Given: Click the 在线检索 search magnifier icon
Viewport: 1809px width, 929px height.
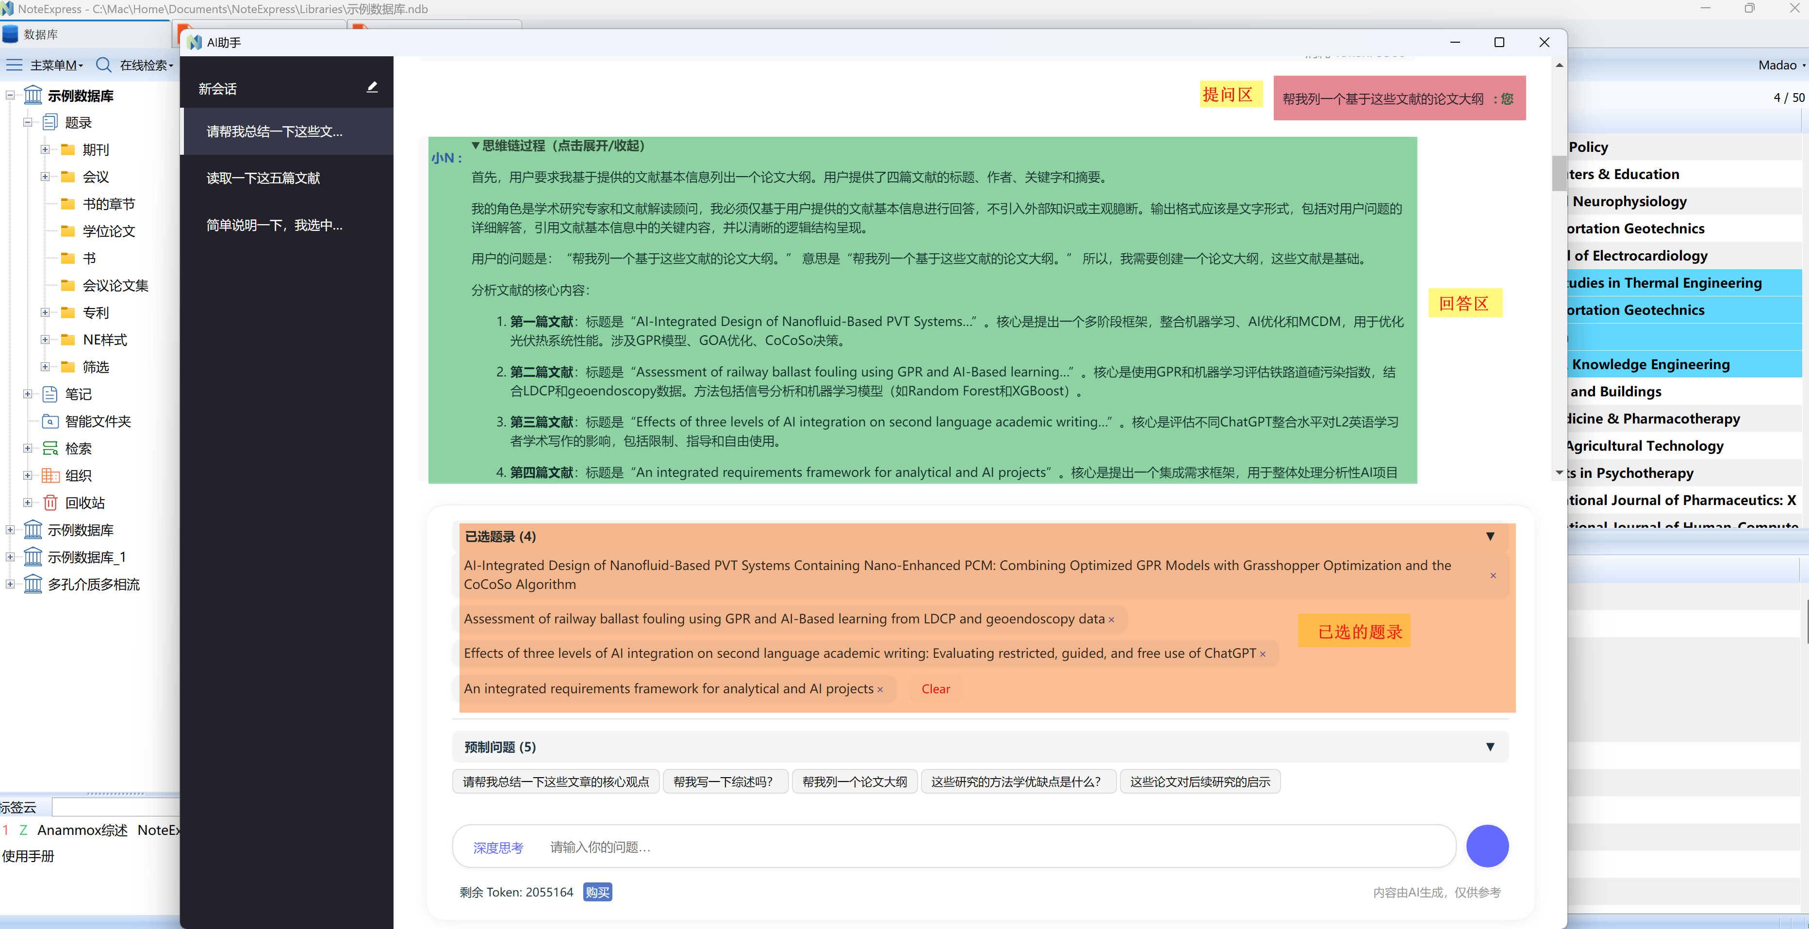Looking at the screenshot, I should 104,65.
